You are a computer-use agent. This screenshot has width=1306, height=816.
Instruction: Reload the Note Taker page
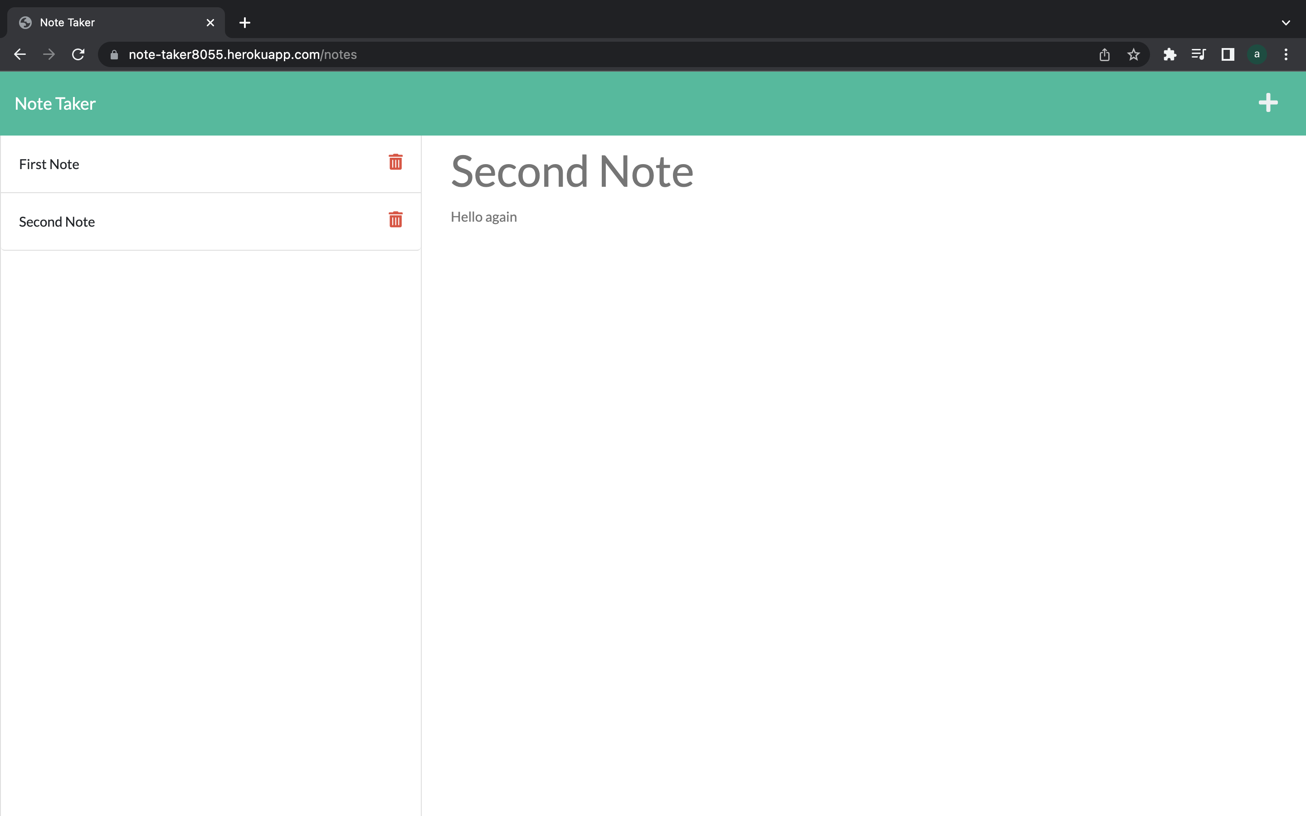click(78, 54)
